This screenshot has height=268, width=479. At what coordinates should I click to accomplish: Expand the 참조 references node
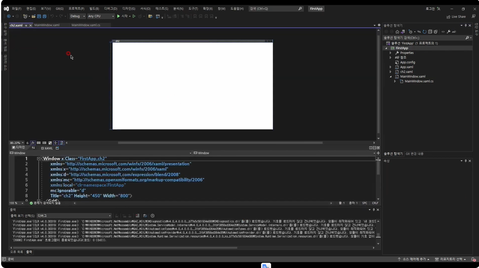390,57
